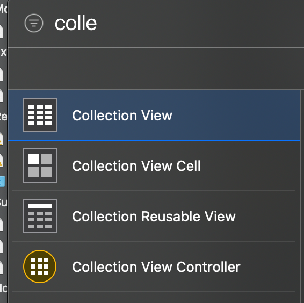Click the circular filter icon beside search text
Image resolution: width=304 pixels, height=303 pixels.
34,23
